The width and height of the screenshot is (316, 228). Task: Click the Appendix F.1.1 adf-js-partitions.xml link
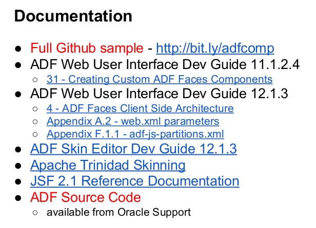click(135, 134)
